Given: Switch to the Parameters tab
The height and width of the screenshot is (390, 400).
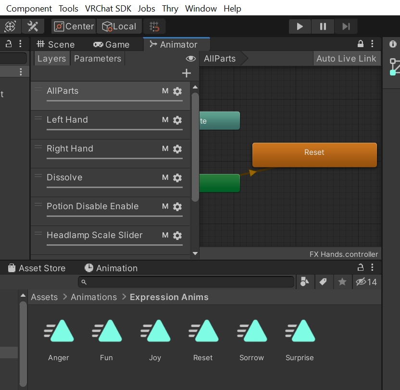Looking at the screenshot, I should [97, 58].
